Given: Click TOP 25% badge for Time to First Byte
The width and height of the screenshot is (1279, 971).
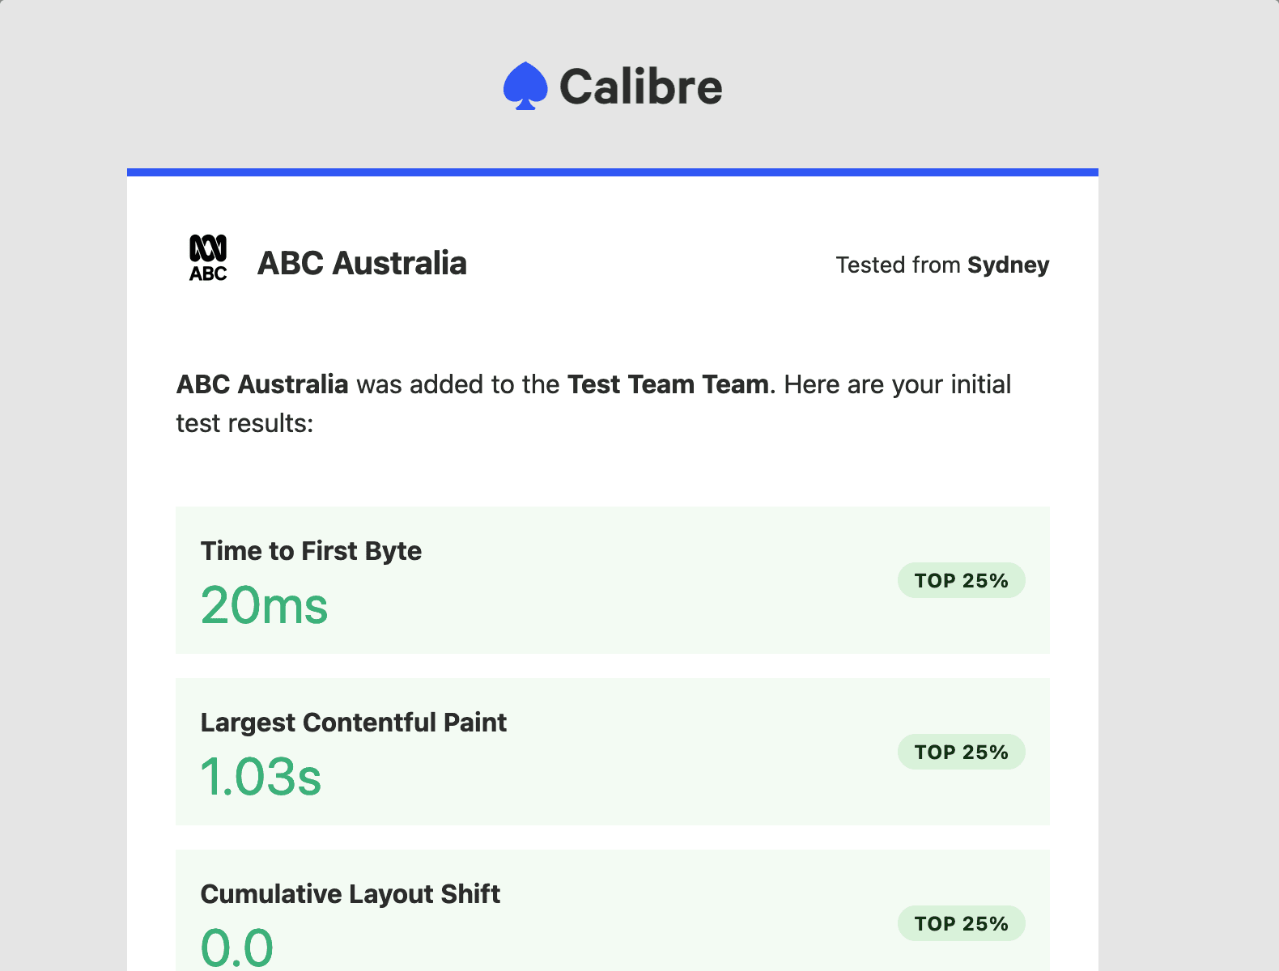Looking at the screenshot, I should pos(961,581).
